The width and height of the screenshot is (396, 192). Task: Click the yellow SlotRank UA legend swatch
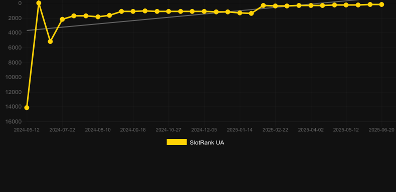pyautogui.click(x=177, y=142)
